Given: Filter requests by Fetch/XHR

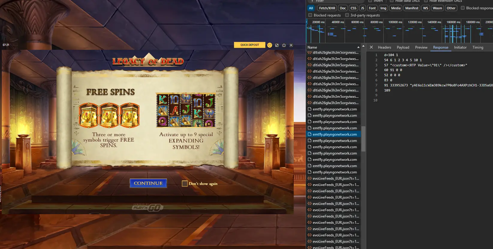Looking at the screenshot, I should tap(327, 8).
